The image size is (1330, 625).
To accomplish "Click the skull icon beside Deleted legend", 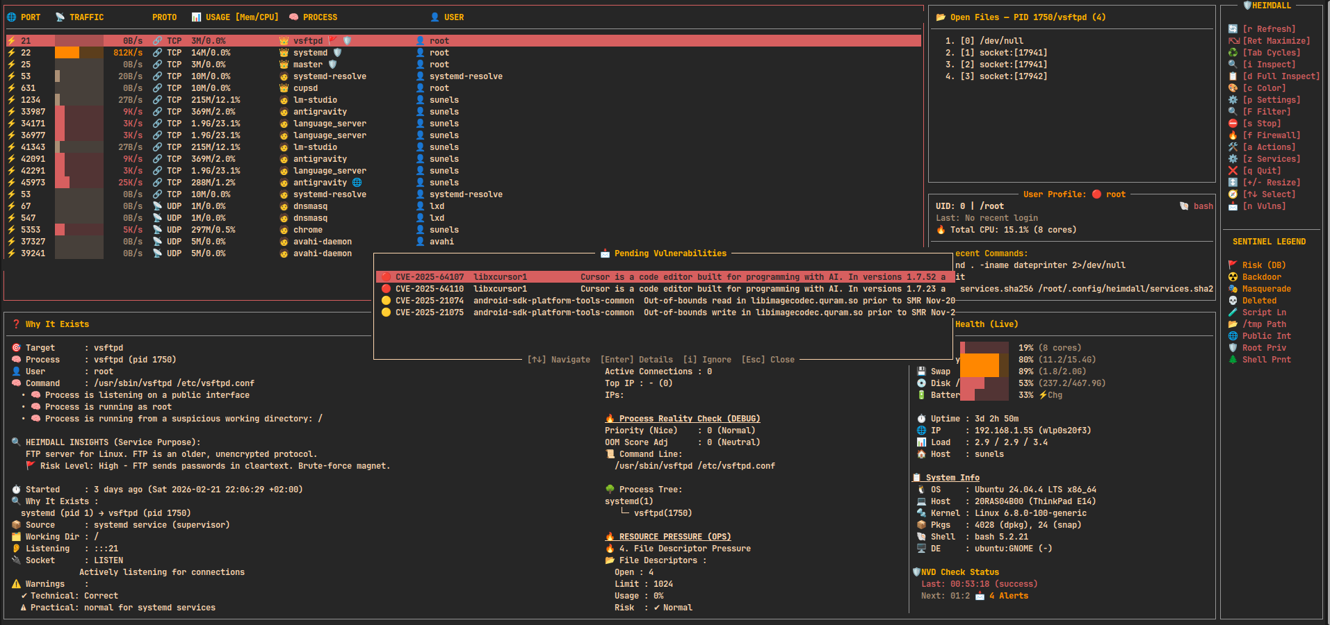I will 1233,301.
